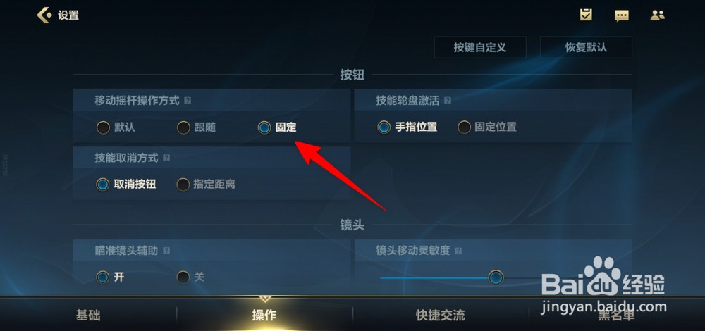The width and height of the screenshot is (705, 331).
Task: Click the 按键自定义 button
Action: (x=480, y=48)
